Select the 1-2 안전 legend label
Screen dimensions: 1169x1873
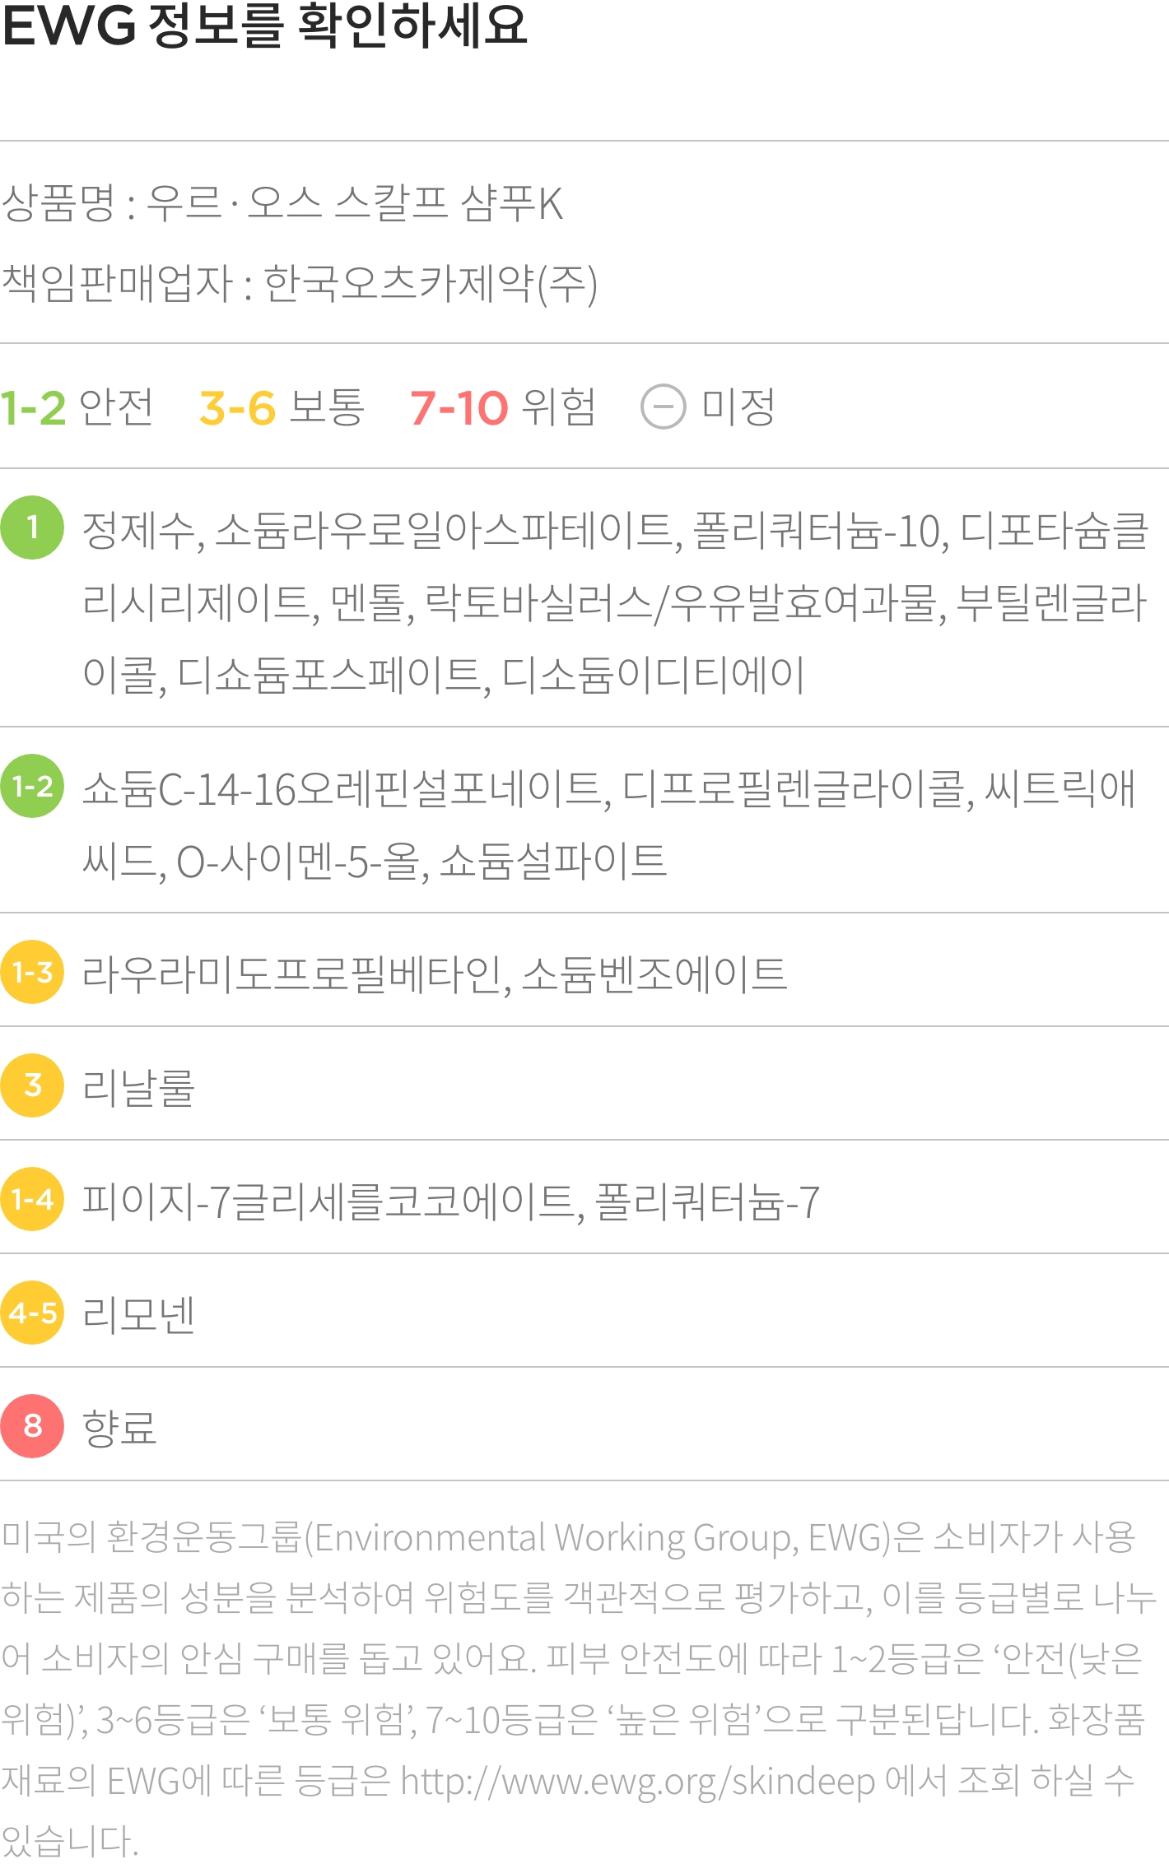[x=77, y=407]
